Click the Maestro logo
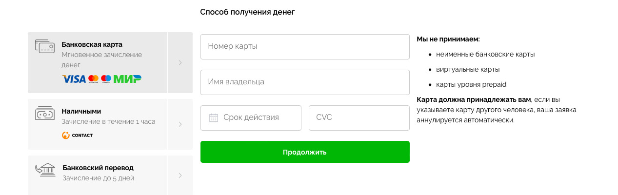Screen dimensions: 618x195 click(106, 79)
